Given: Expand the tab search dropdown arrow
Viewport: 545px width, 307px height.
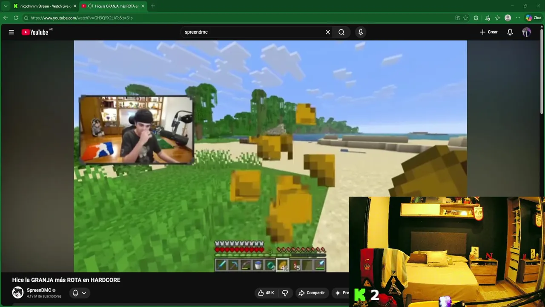Looking at the screenshot, I should [6, 6].
